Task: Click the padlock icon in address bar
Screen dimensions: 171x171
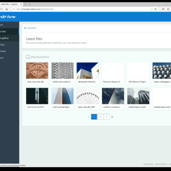Action: [14, 9]
